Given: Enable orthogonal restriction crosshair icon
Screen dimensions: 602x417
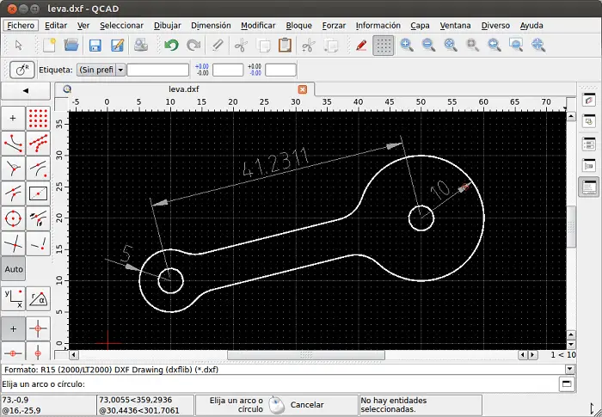Looking at the screenshot, I should [38, 328].
